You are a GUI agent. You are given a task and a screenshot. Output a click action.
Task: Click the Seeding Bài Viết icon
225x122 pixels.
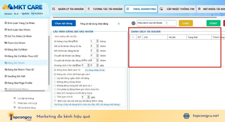coord(6,76)
